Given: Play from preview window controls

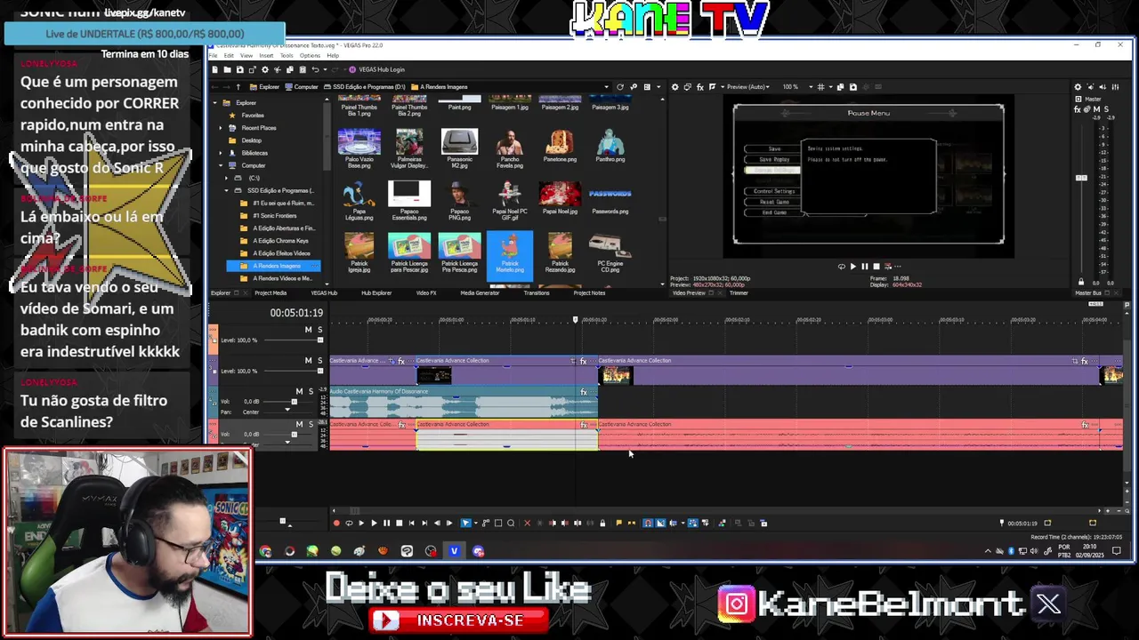Looking at the screenshot, I should tap(852, 266).
